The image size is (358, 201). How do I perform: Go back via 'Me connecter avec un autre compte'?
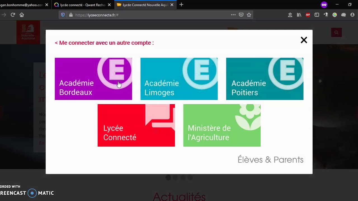click(104, 43)
